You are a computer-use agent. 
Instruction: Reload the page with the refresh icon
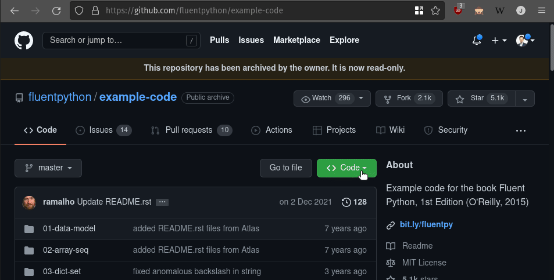click(56, 10)
